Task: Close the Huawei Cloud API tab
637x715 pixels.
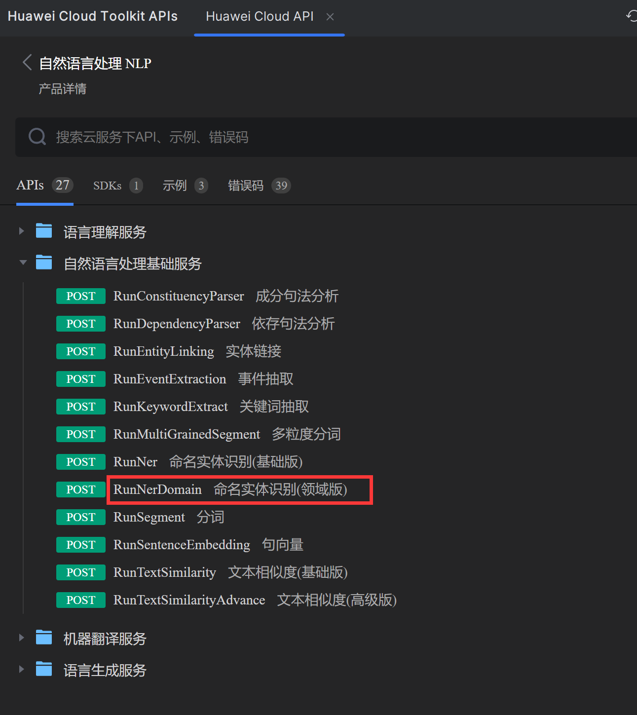Action: (330, 17)
